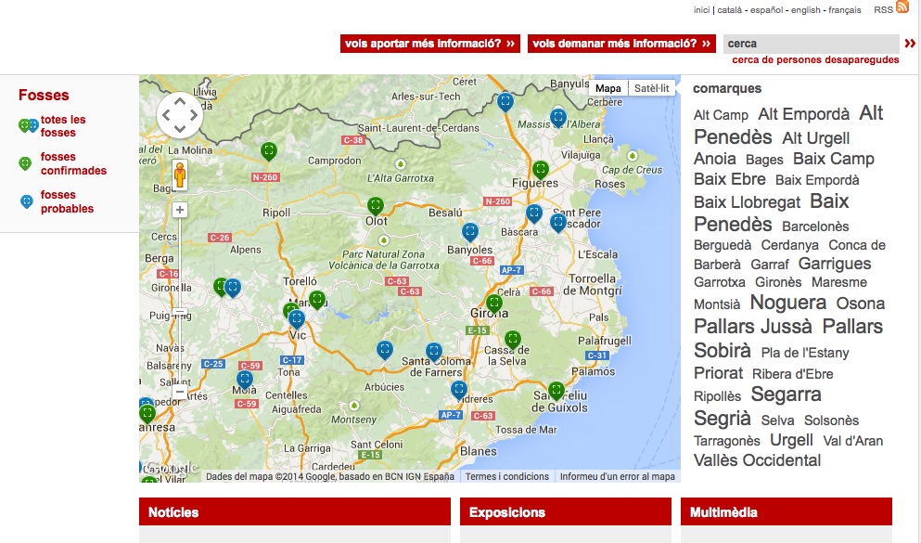
Task: Click the blue marker near Sant Pere Pescador
Action: pyautogui.click(x=558, y=223)
